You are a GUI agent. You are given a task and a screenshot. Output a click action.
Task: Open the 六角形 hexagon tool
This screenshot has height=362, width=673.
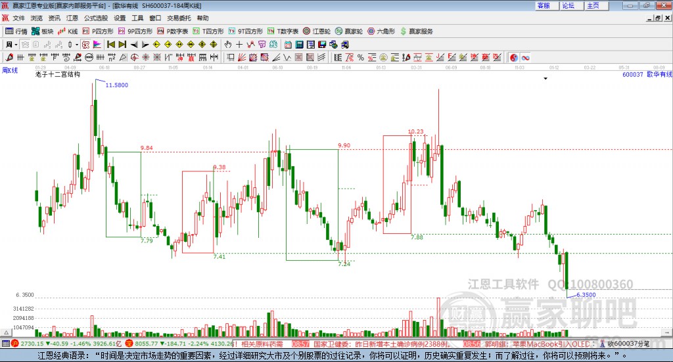[381, 32]
